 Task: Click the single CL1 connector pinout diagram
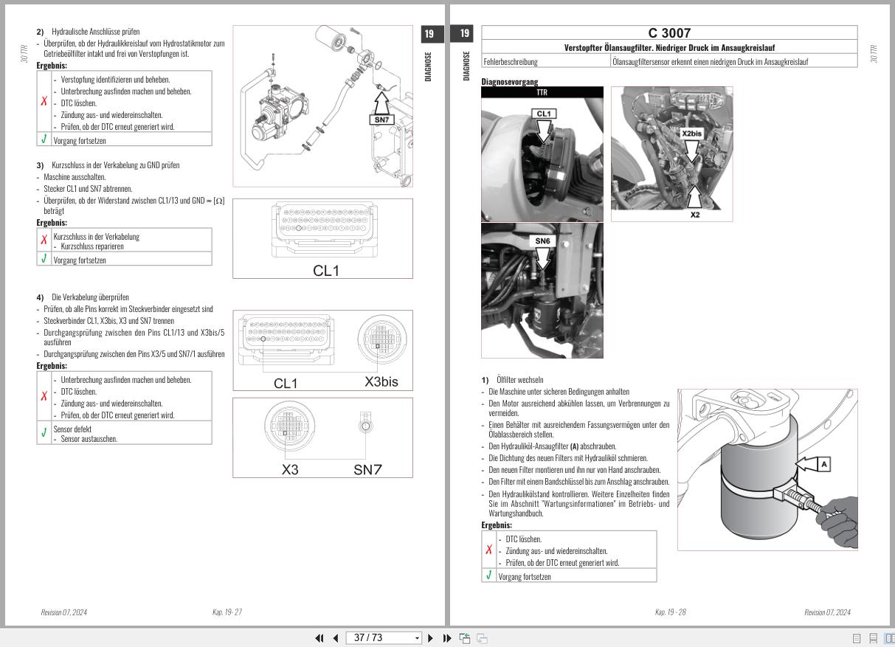click(x=322, y=238)
